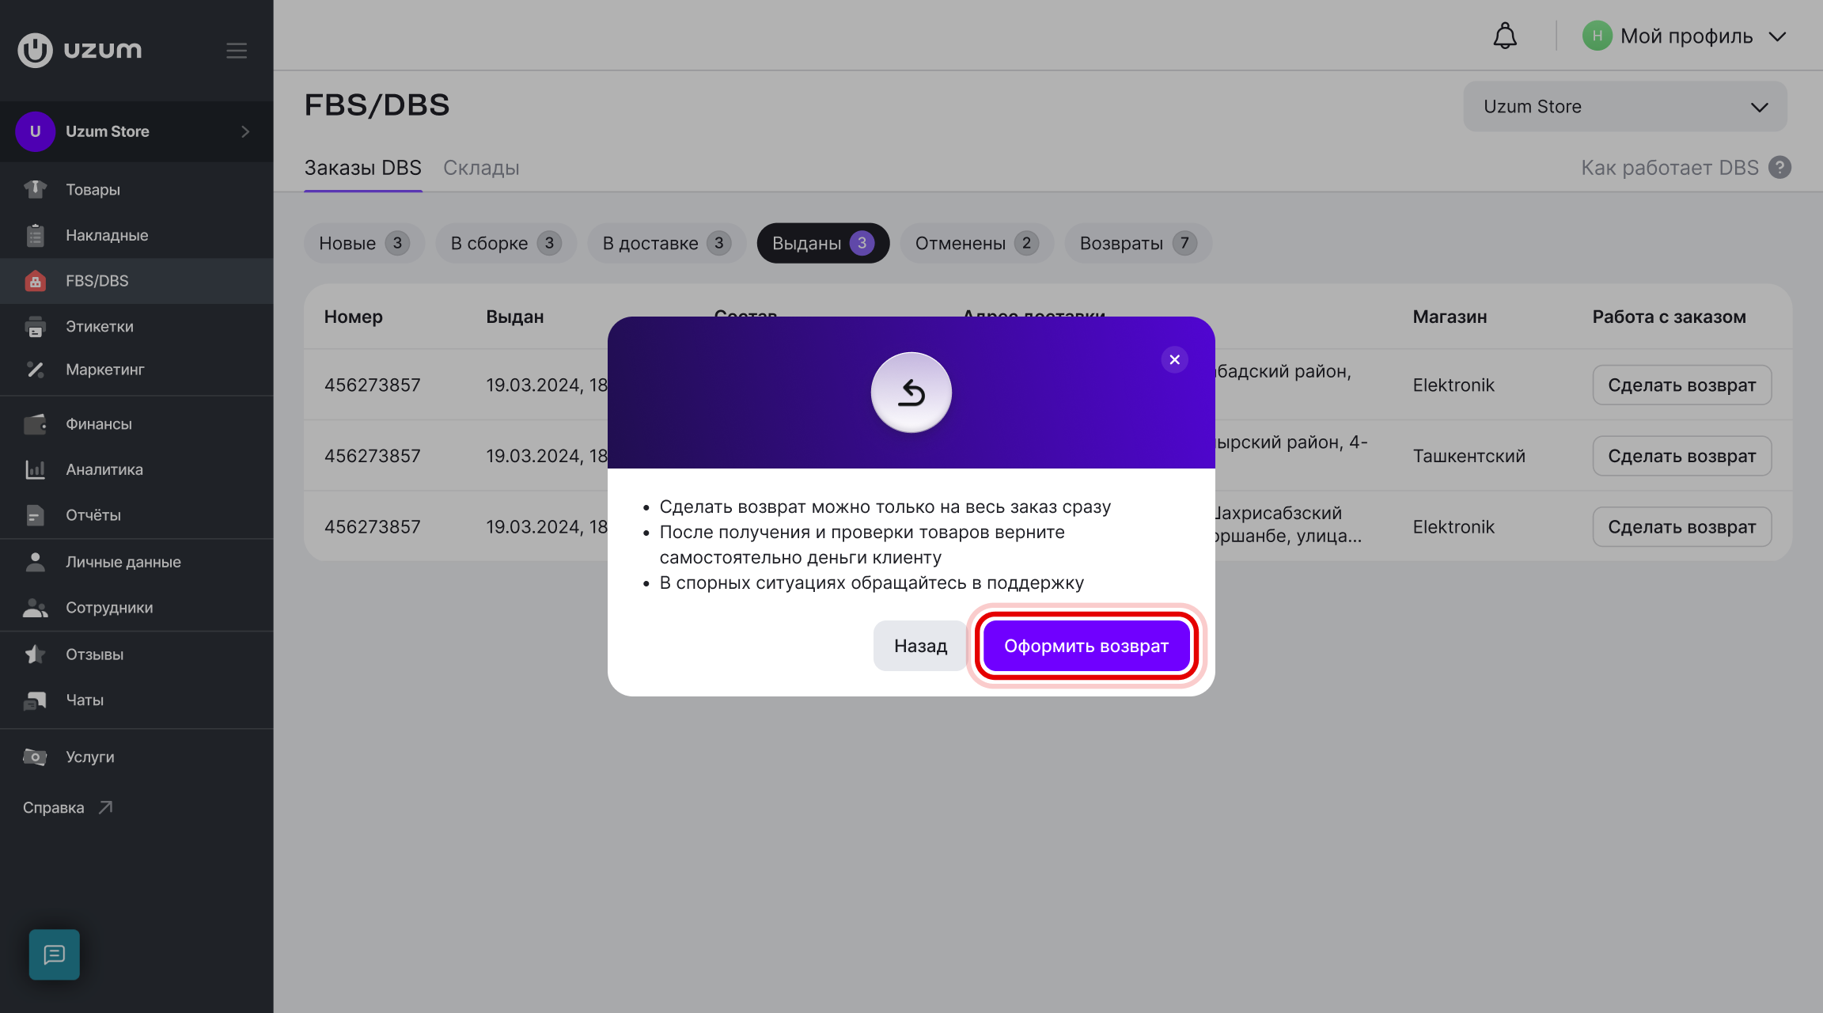1823x1013 pixels.
Task: Open Отзывы star section
Action: click(x=136, y=654)
